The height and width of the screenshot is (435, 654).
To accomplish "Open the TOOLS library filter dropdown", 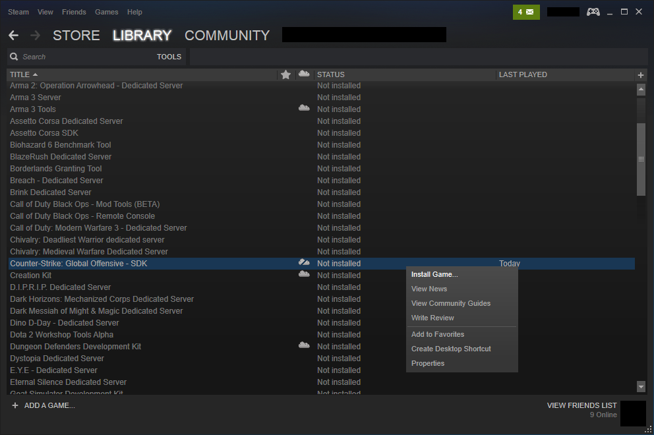I will 169,57.
